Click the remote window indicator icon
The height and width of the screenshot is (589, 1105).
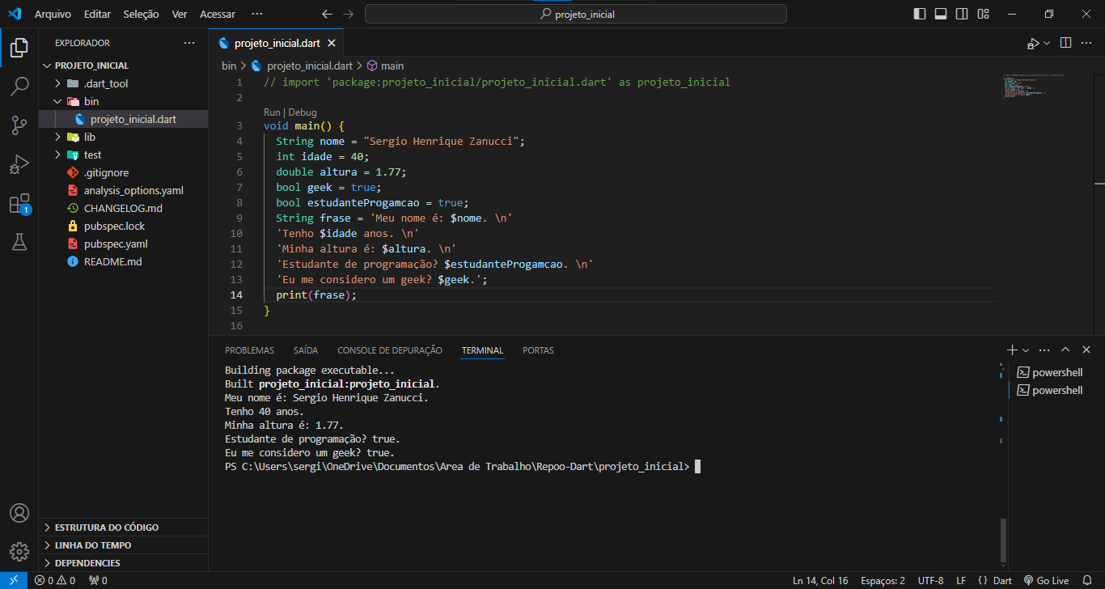pos(14,580)
